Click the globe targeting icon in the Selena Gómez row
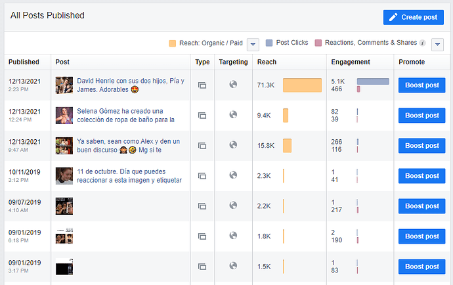The height and width of the screenshot is (285, 453). click(x=233, y=114)
